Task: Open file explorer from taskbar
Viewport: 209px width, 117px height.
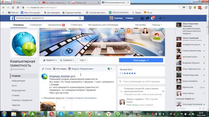Action: pos(14,114)
